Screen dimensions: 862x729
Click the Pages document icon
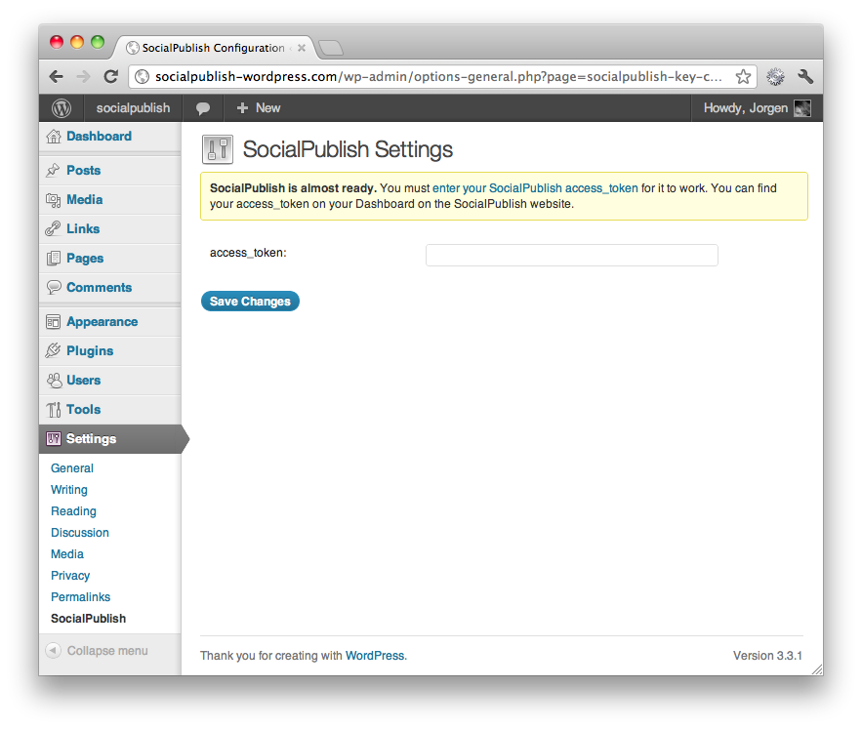54,259
